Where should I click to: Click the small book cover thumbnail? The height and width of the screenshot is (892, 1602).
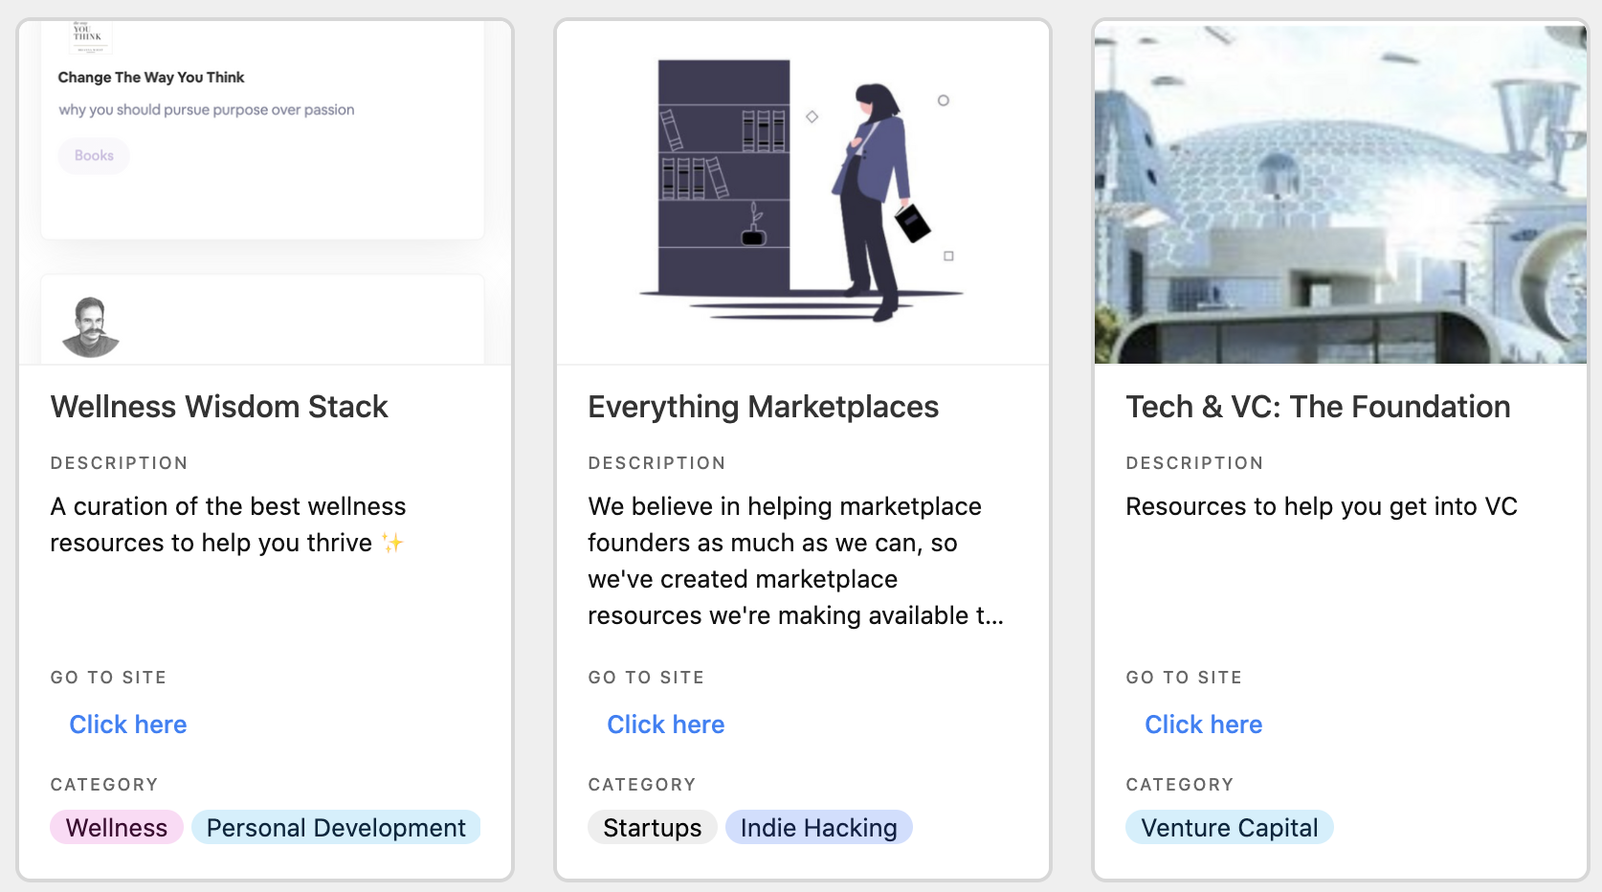89,36
